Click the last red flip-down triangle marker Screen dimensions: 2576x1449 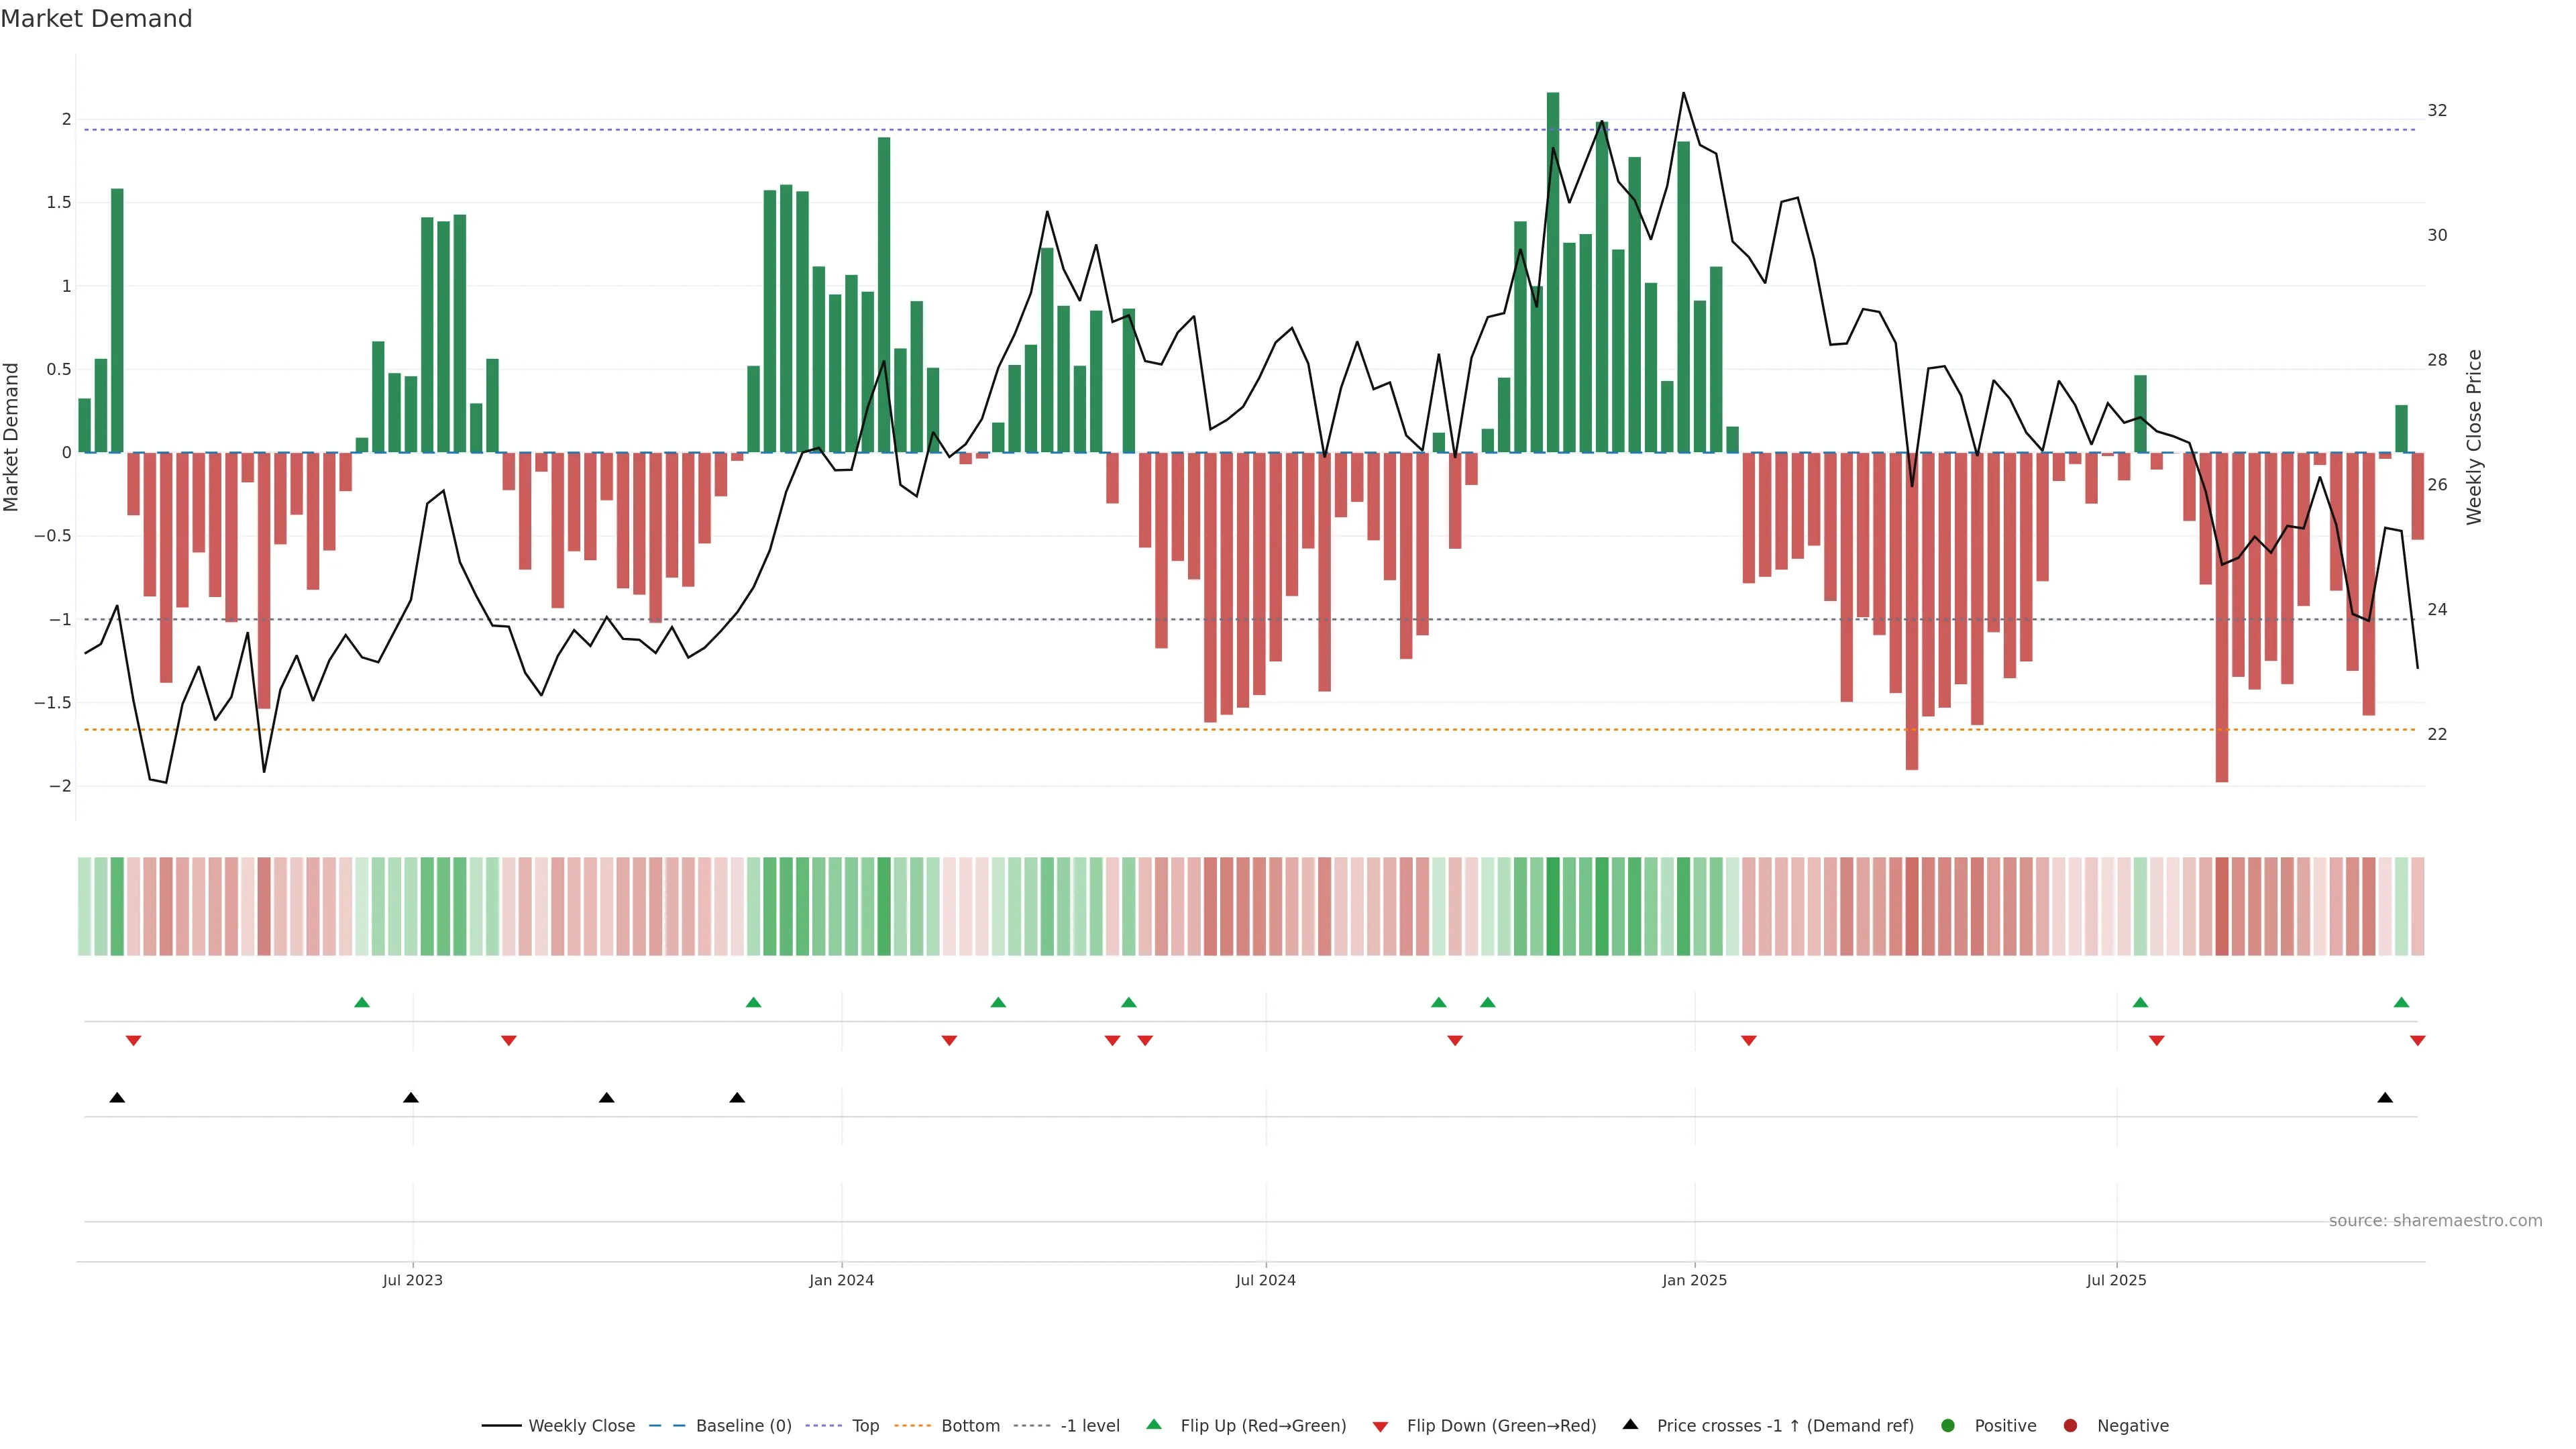[x=2417, y=1041]
